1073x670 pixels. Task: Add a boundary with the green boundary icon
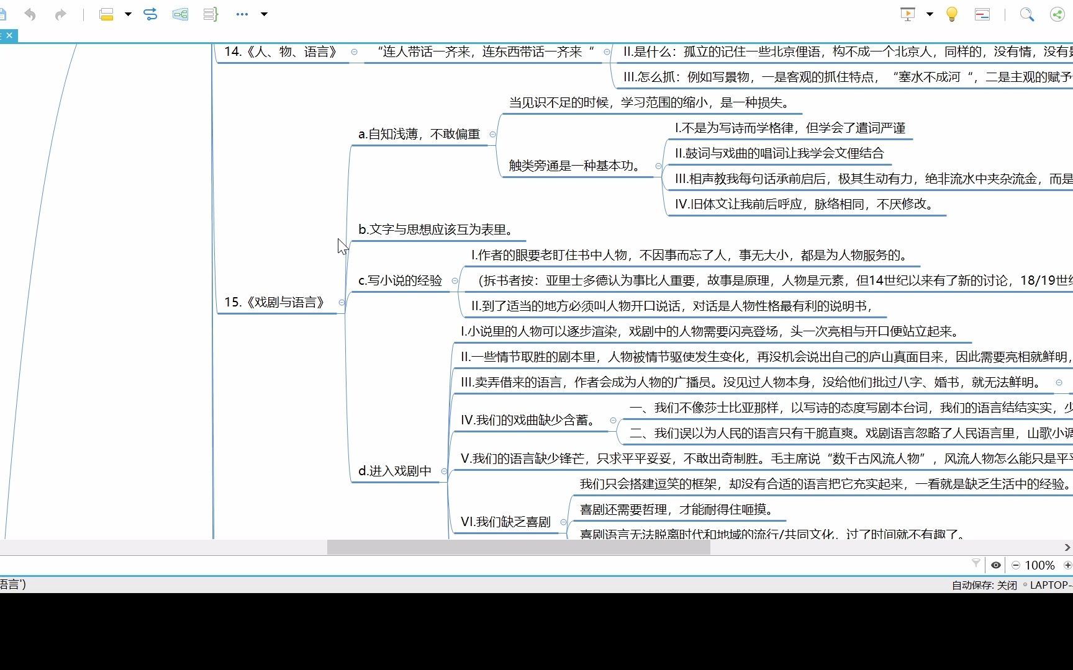point(180,14)
